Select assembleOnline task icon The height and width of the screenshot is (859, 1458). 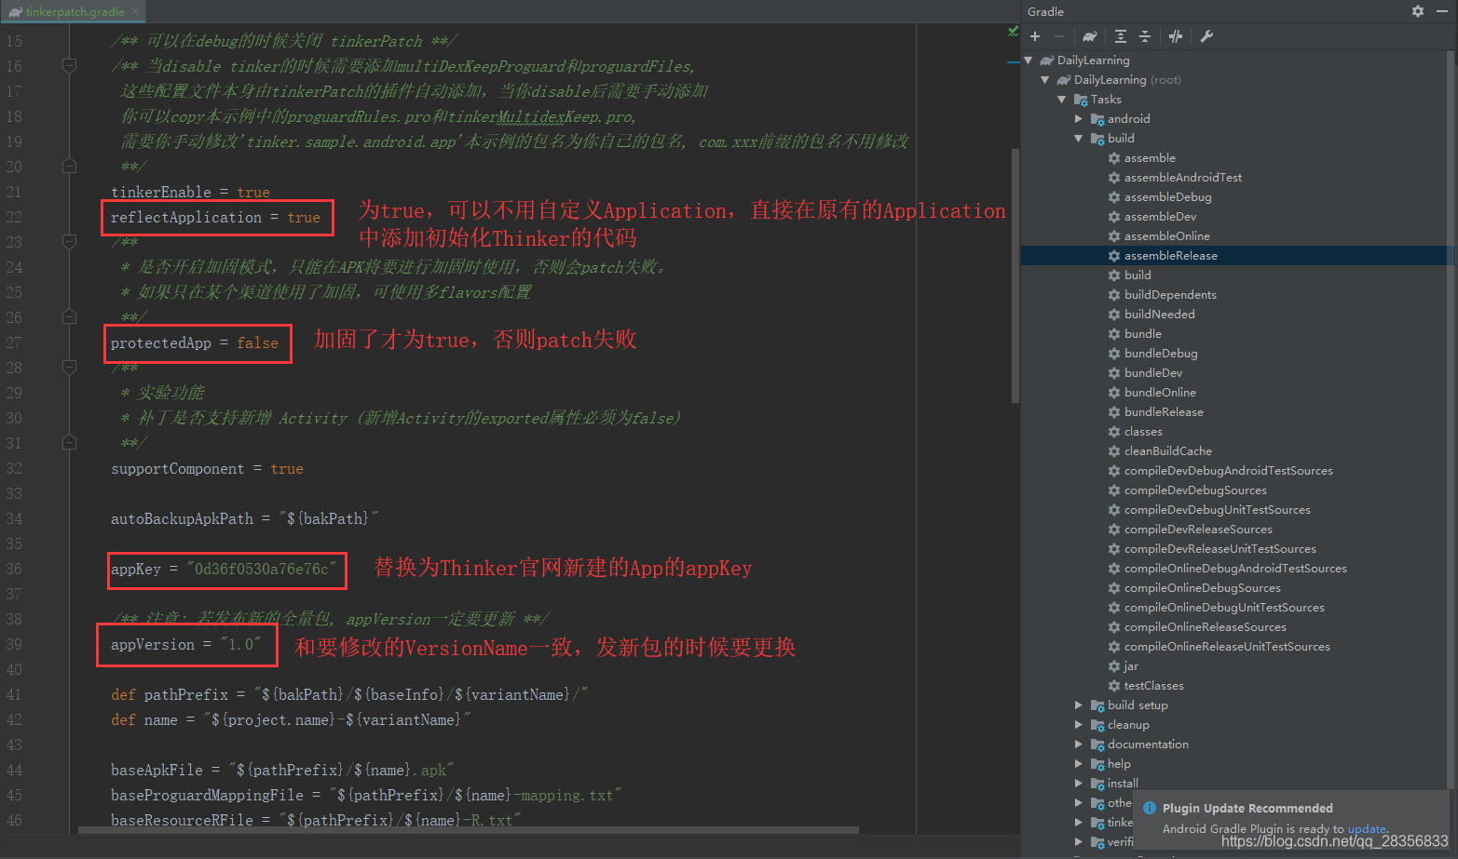click(x=1114, y=235)
